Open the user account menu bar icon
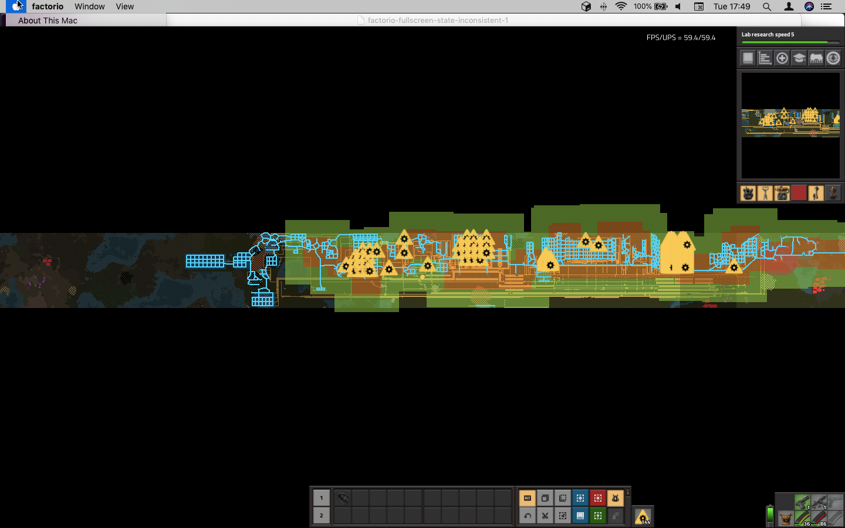The image size is (845, 528). click(789, 6)
